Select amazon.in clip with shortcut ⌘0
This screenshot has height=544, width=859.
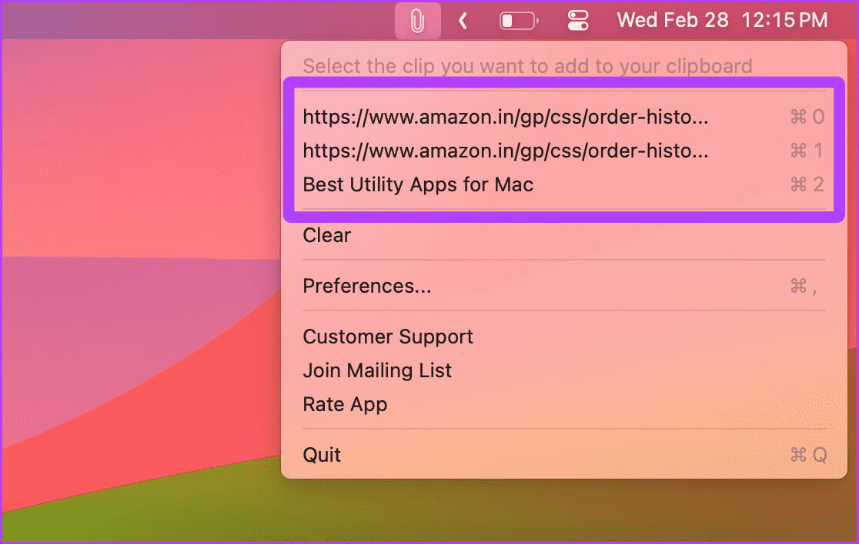point(563,117)
